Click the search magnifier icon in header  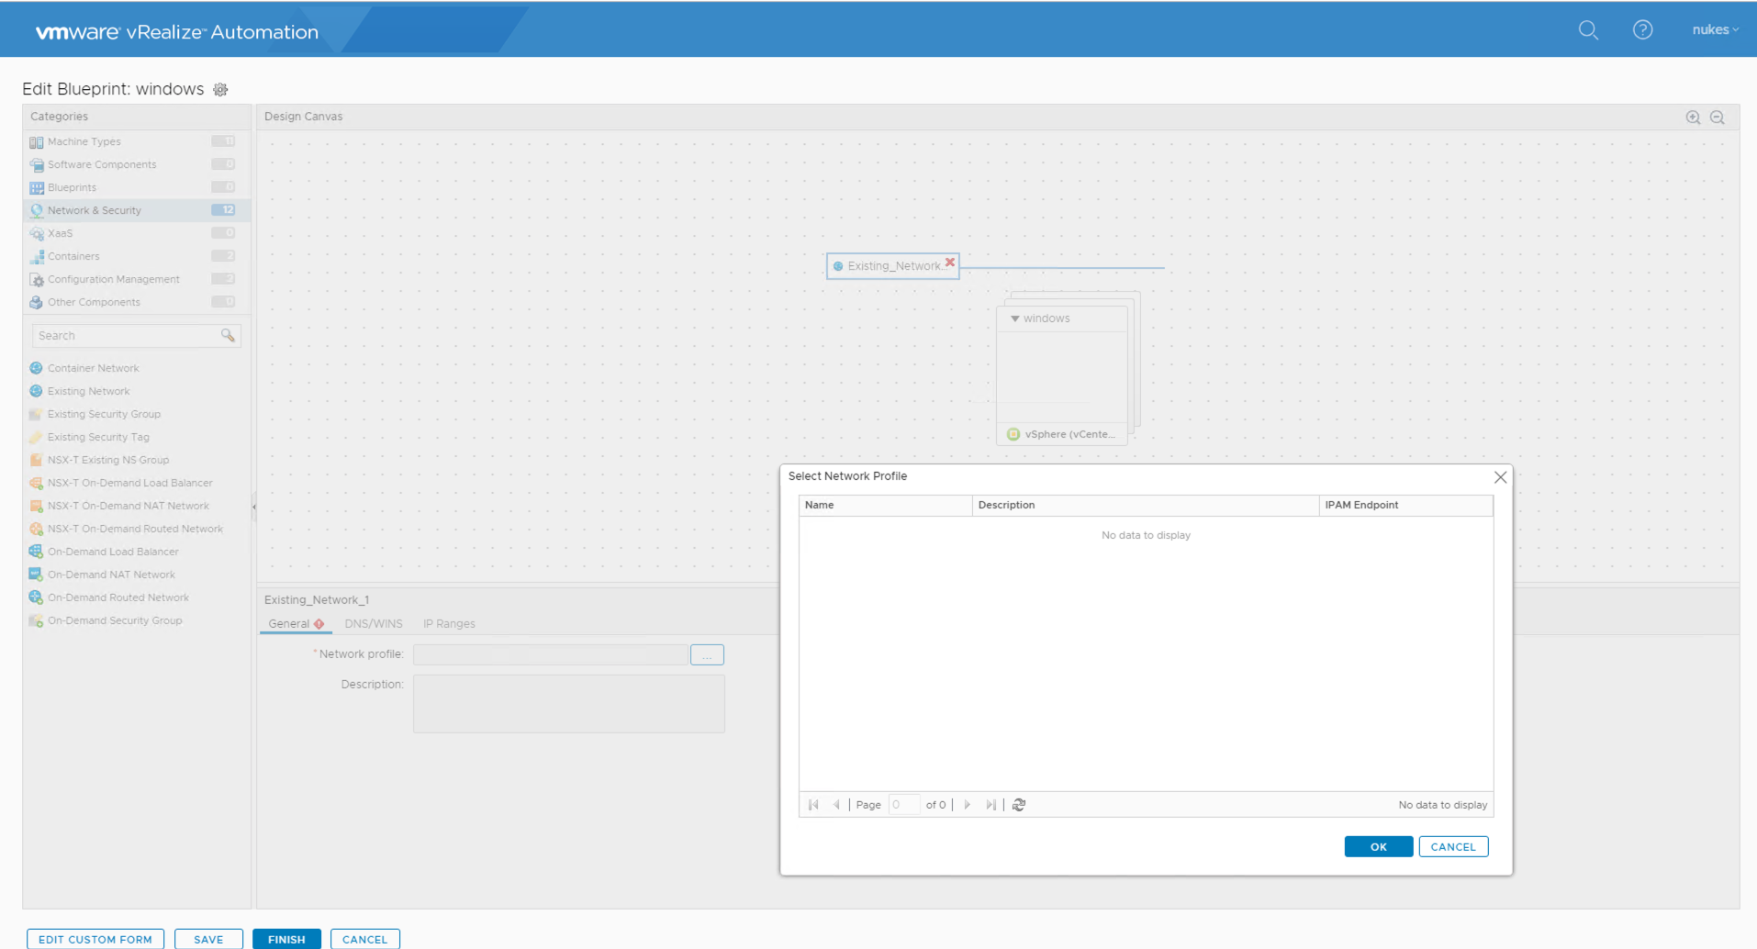[x=1588, y=30]
